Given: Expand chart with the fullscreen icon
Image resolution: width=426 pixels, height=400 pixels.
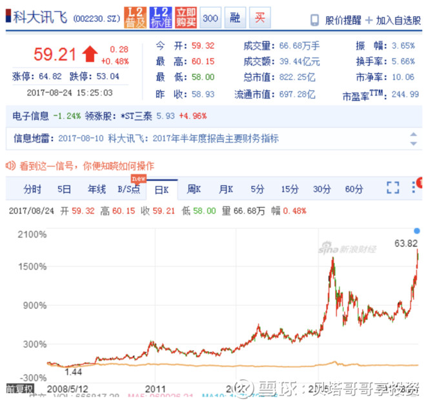Looking at the screenshot, I should (x=393, y=187).
